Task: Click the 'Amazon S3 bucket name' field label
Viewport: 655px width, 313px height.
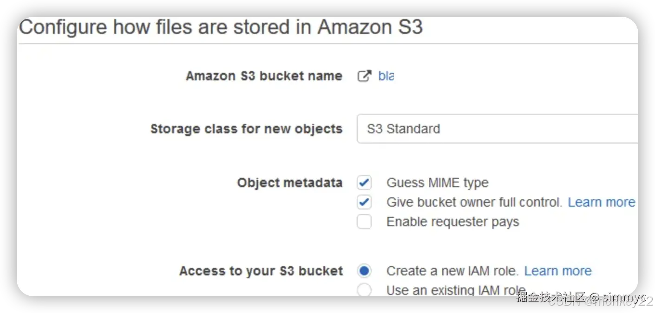Action: click(x=264, y=76)
